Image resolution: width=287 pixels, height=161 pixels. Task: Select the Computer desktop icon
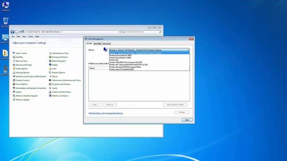pyautogui.click(x=5, y=6)
